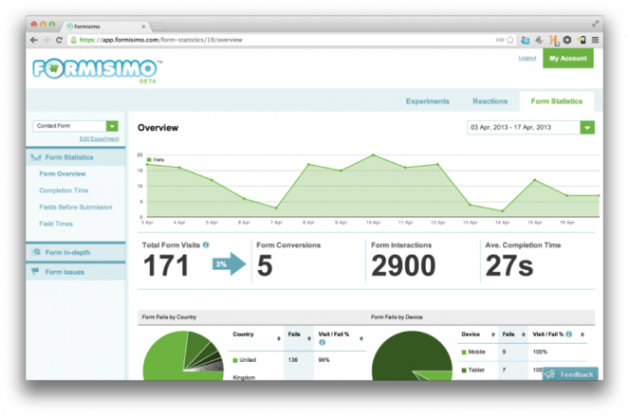Click the Logout link

527,58
